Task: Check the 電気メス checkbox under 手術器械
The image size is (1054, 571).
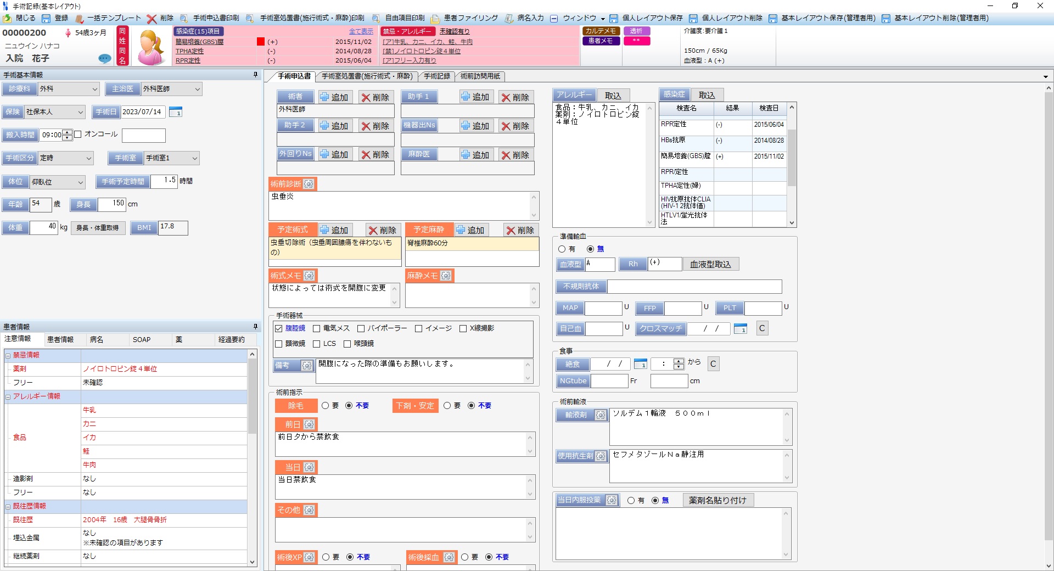Action: [317, 329]
